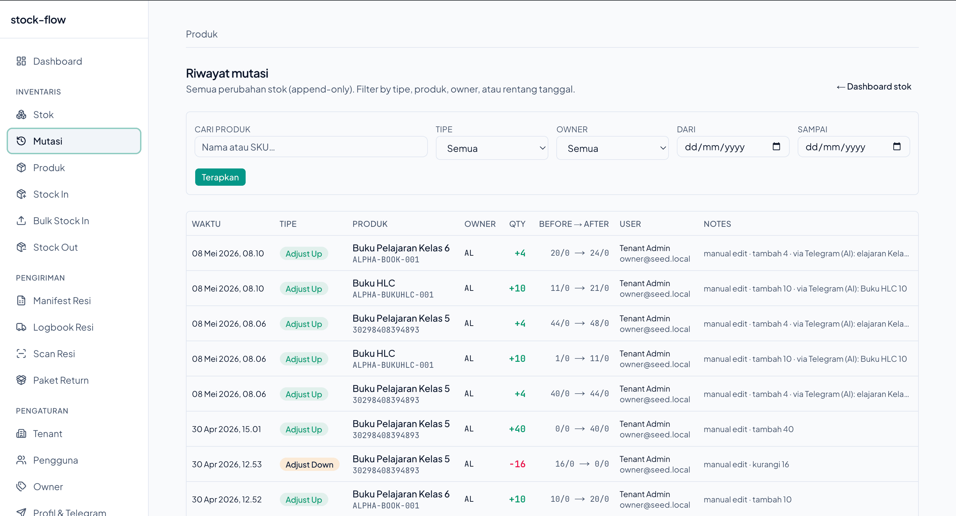Click the Stok boxes icon
This screenshot has height=516, width=956.
pyautogui.click(x=21, y=114)
